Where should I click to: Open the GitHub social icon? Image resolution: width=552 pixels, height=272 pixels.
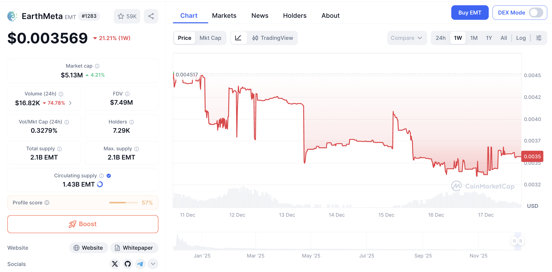[x=128, y=264]
